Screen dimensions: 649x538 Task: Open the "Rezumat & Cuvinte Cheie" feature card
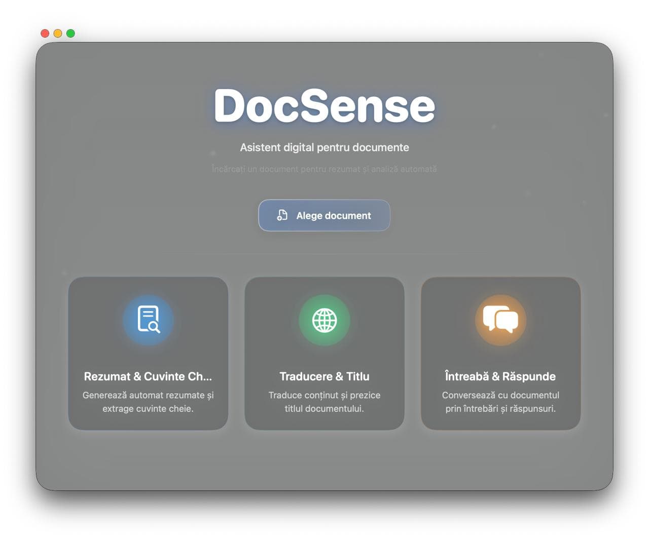point(148,353)
